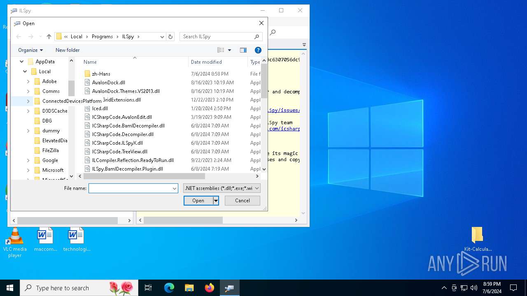
Task: Click Programs in the breadcrumb path
Action: 102,37
